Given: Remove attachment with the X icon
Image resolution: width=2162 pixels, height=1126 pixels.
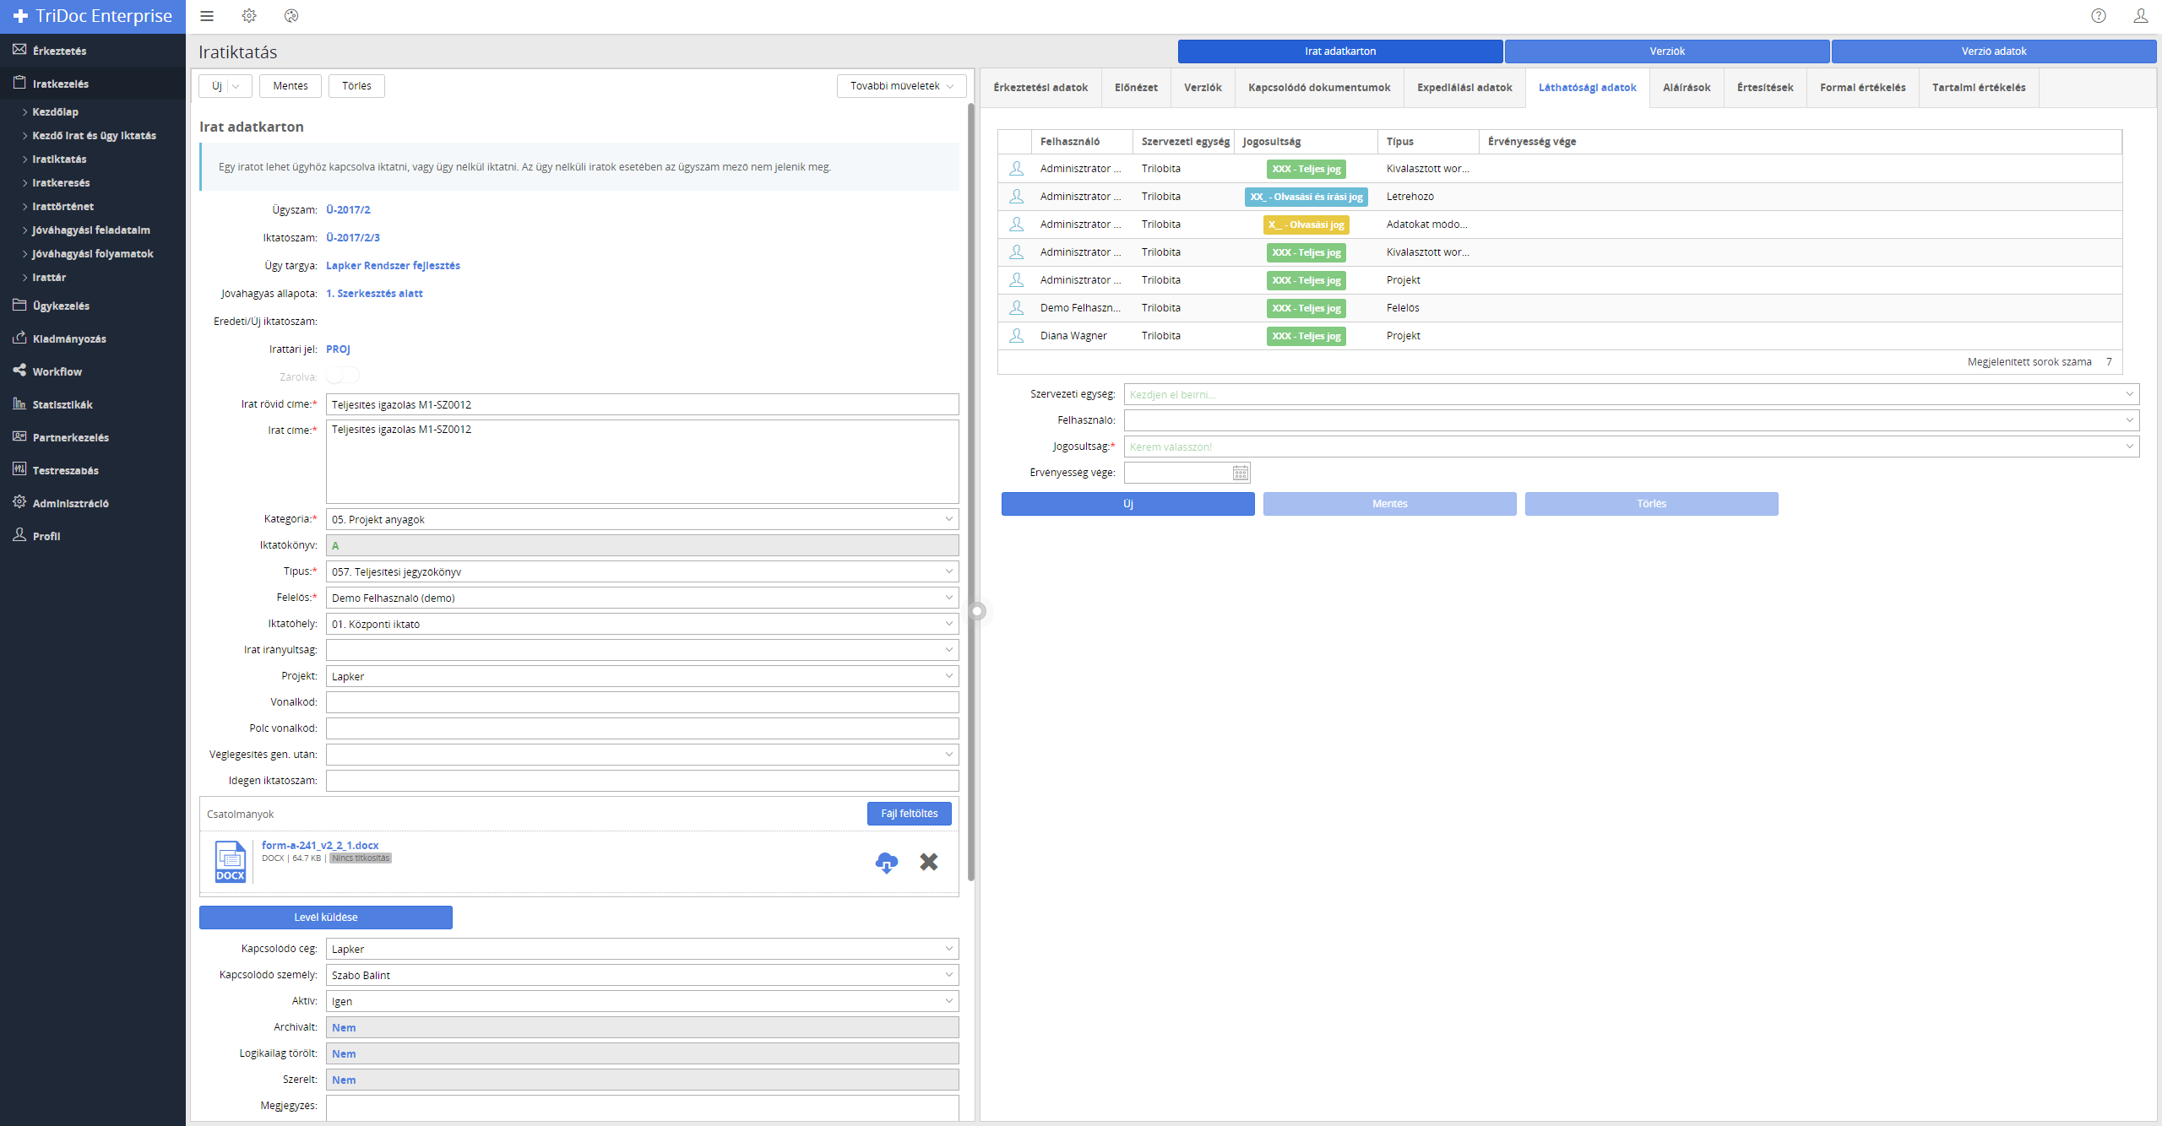Looking at the screenshot, I should 928,862.
